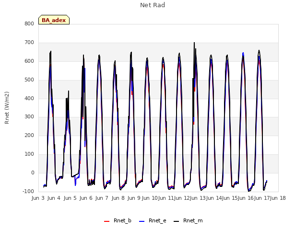Viewport: 307px width, 230px height.
Task: Click the black Rnet_m legend swatch
Action: tap(176, 221)
